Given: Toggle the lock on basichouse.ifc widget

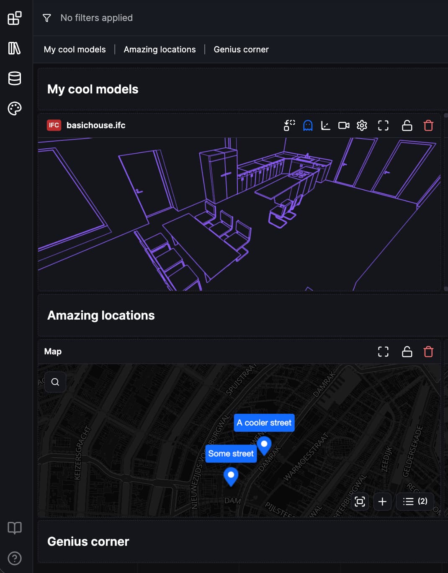Looking at the screenshot, I should point(407,125).
